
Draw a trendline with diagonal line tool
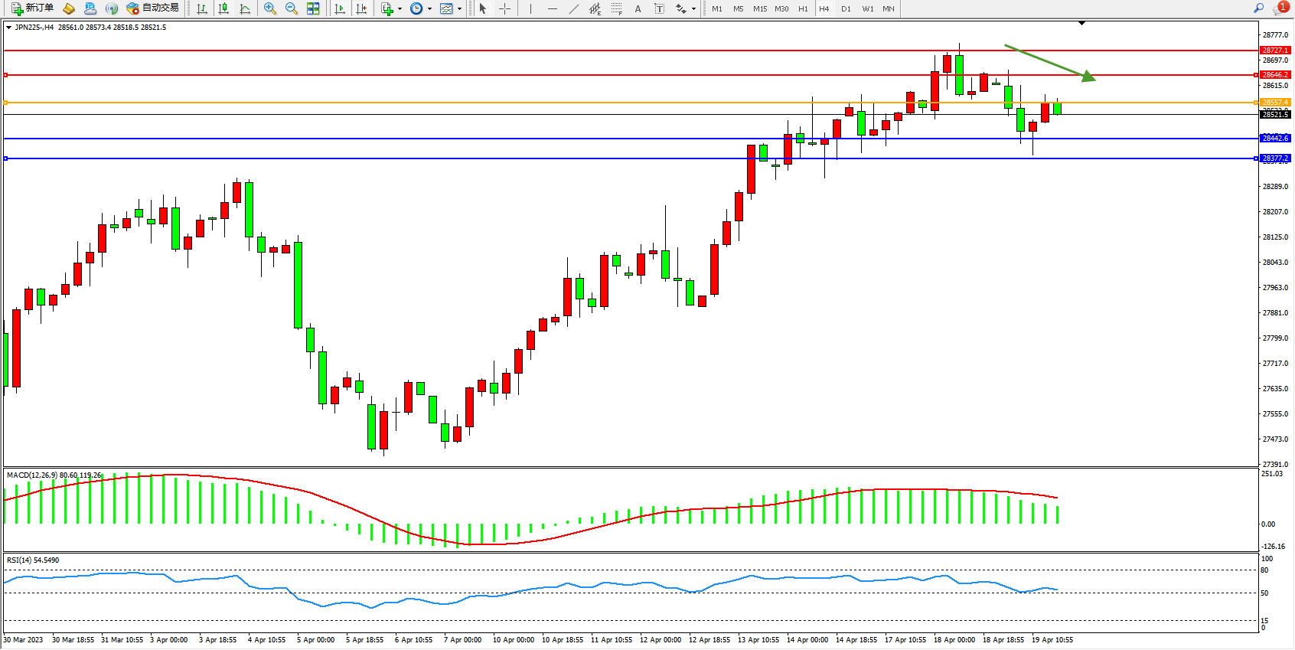coord(574,8)
